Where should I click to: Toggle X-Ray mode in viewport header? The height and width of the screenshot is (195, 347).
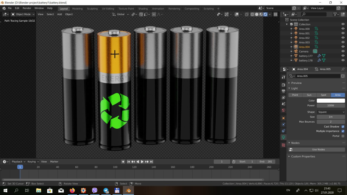pyautogui.click(x=246, y=14)
